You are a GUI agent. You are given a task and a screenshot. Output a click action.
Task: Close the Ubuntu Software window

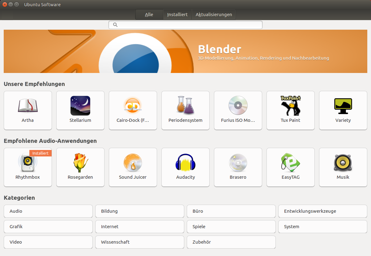click(5, 5)
